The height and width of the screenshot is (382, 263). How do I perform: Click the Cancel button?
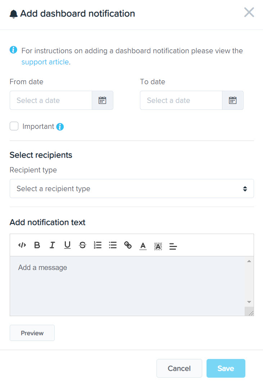(179, 368)
